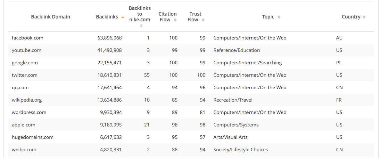Click backlinks value 18,610,831
This screenshot has width=381, height=158.
pyautogui.click(x=109, y=75)
